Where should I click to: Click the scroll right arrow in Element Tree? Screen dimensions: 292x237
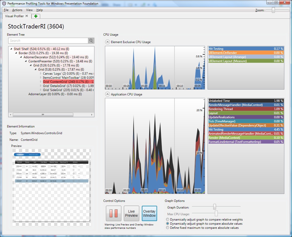point(92,115)
